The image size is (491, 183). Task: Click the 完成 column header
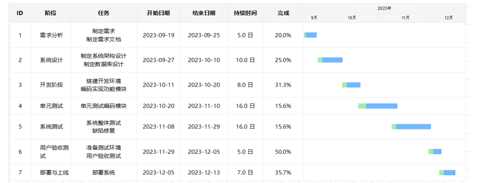pyautogui.click(x=283, y=13)
